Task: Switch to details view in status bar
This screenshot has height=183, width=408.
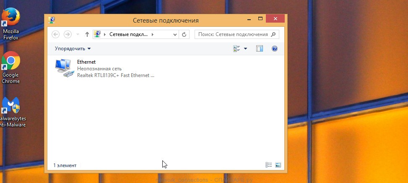Action: click(268, 165)
